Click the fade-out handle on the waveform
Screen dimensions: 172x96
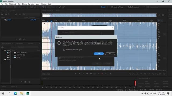(154, 23)
